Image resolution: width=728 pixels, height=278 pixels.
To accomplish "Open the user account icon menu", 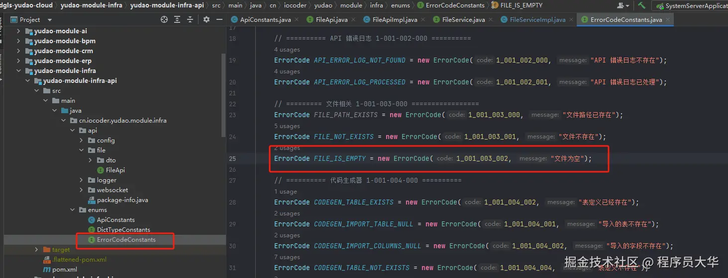I will point(623,5).
